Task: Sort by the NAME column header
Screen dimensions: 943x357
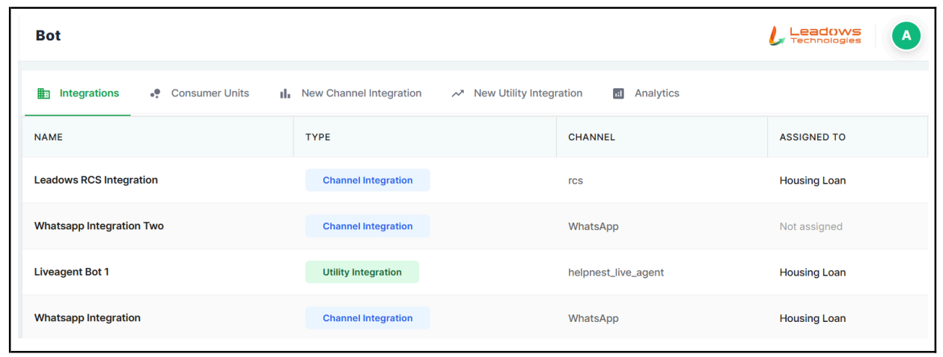Action: tap(49, 137)
